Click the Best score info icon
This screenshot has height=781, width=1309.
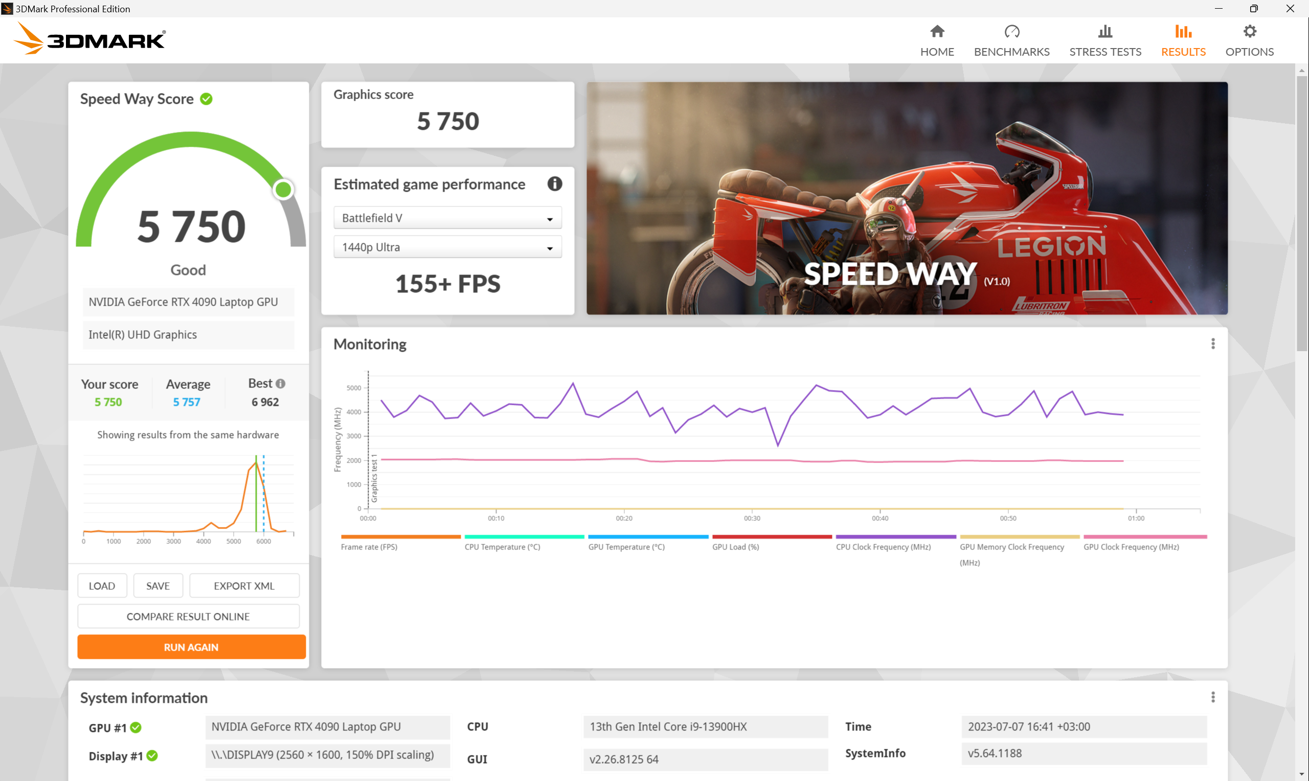point(281,384)
